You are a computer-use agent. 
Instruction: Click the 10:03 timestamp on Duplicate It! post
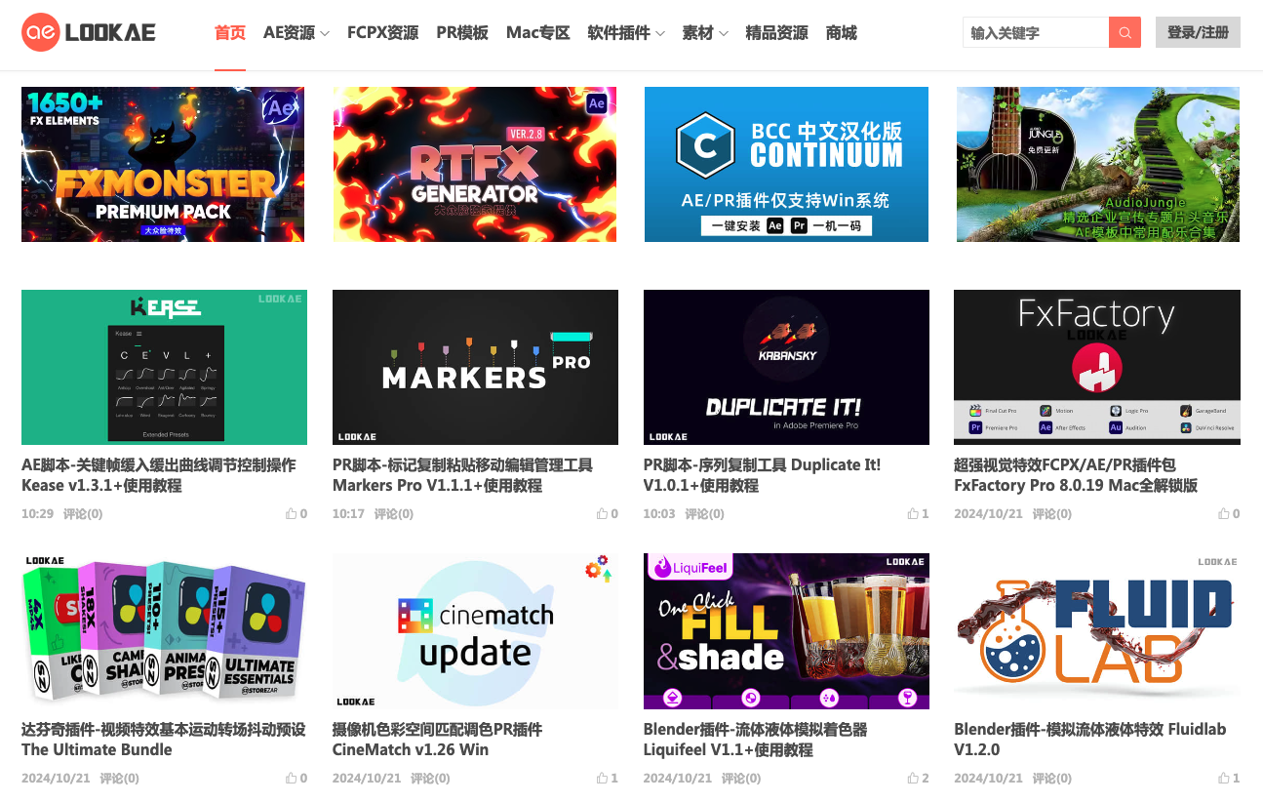pos(659,514)
